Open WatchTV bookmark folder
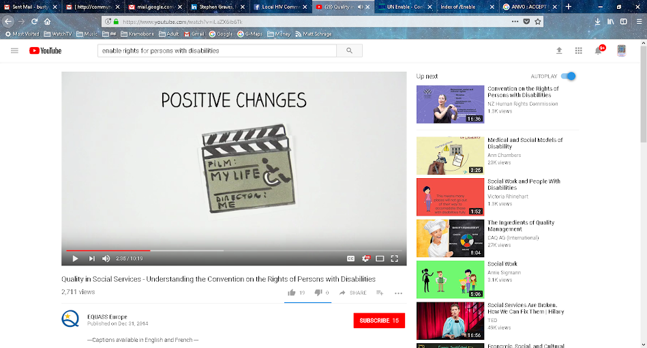The width and height of the screenshot is (647, 348). pos(58,34)
